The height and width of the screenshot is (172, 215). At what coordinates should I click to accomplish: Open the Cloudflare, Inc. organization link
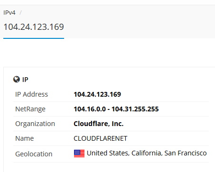pos(99,124)
